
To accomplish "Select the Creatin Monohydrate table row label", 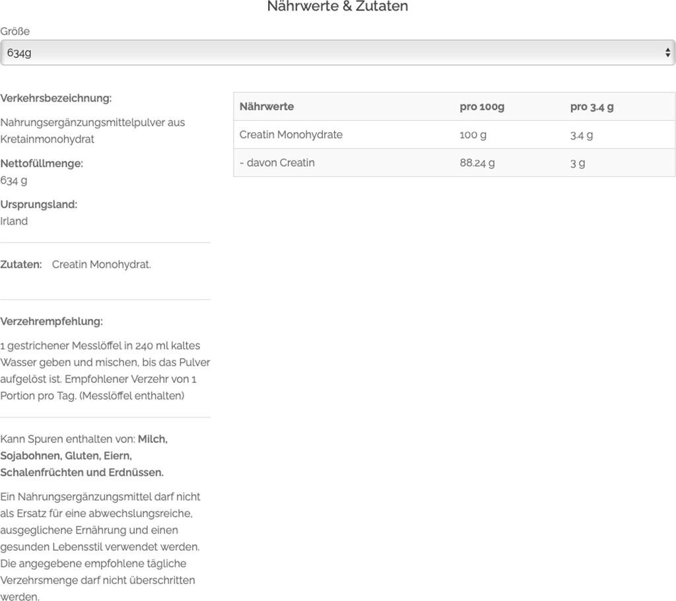I will point(291,135).
